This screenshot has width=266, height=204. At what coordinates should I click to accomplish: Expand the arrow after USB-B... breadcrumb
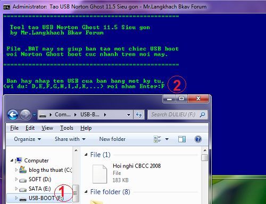coord(105,115)
